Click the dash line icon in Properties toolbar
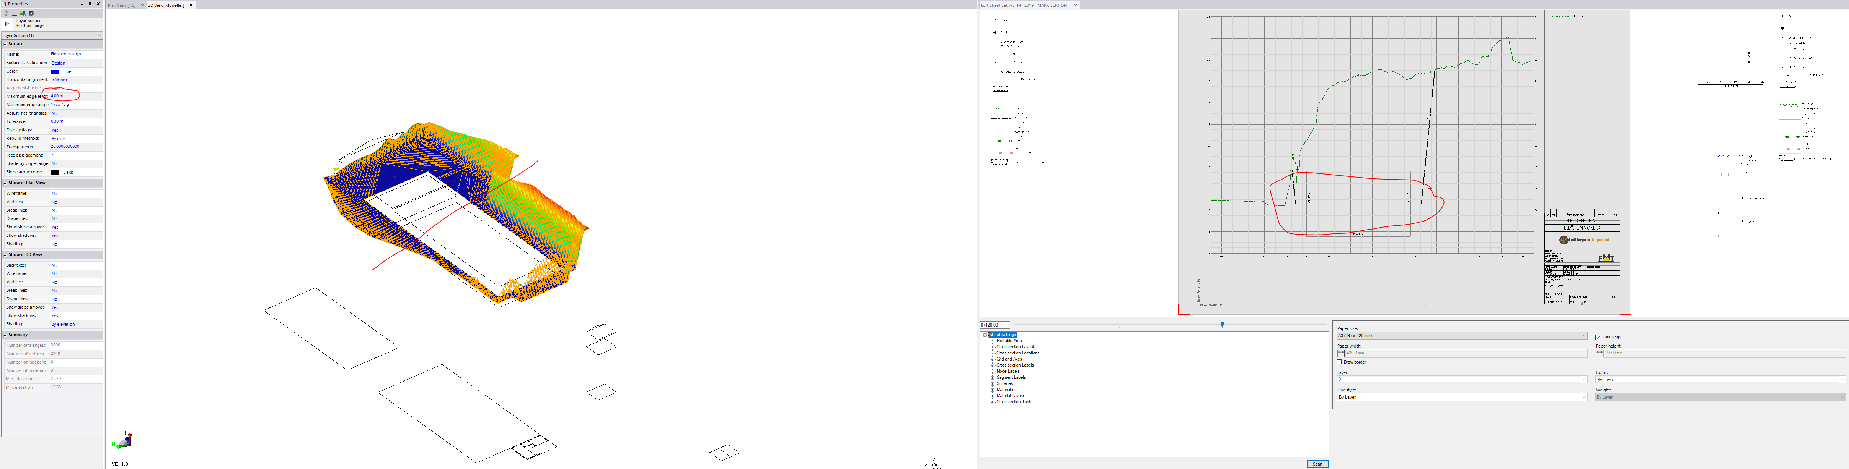 (15, 14)
